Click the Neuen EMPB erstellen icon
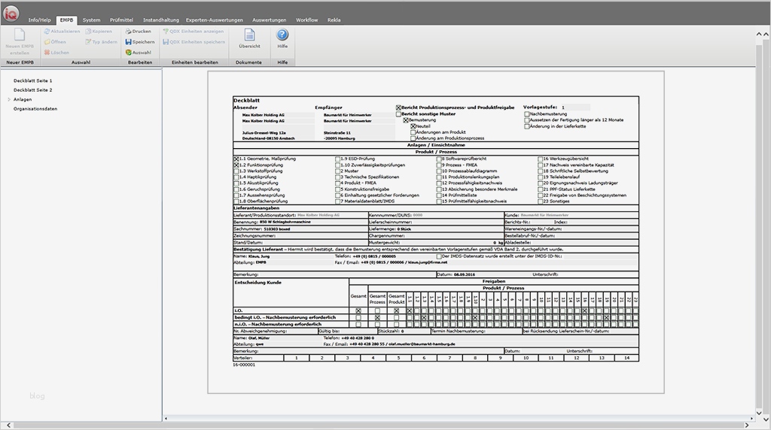This screenshot has height=430, width=771. (x=20, y=35)
